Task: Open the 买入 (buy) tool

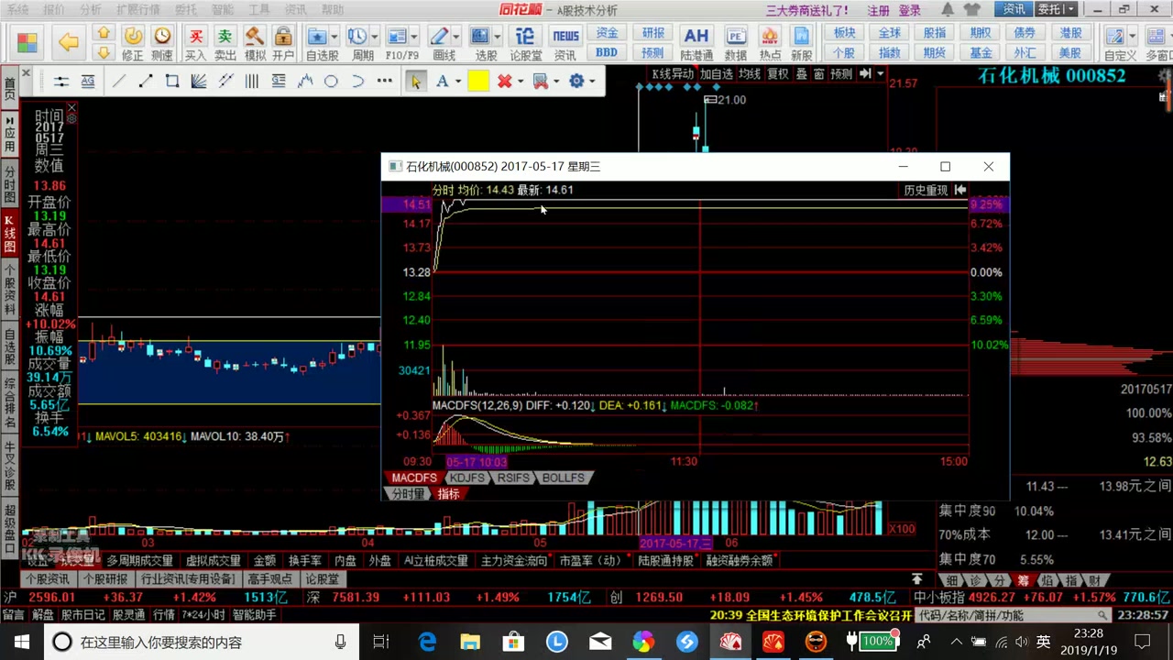Action: [196, 43]
